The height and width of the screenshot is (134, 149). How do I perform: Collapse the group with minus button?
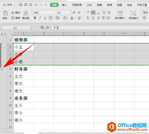click(2, 69)
